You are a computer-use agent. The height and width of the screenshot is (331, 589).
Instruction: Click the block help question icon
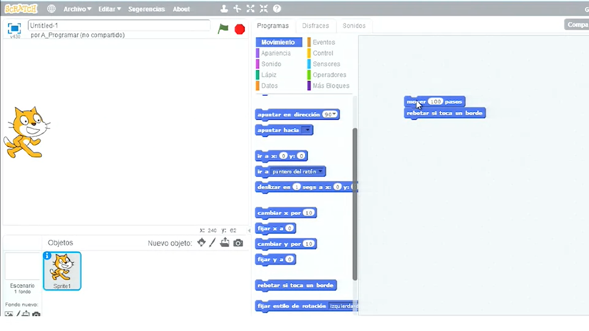(277, 9)
